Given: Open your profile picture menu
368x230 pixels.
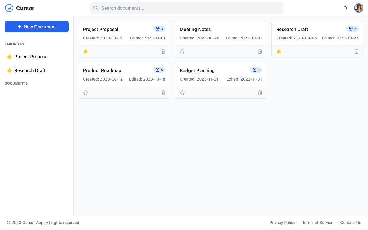Looking at the screenshot, I should [x=359, y=8].
